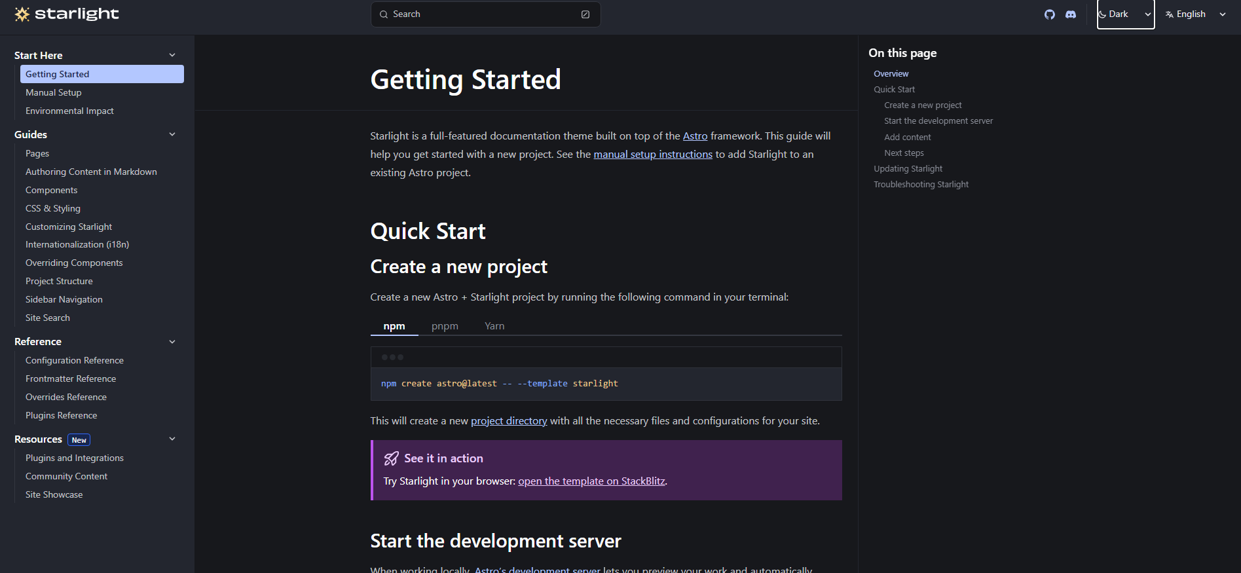Open Customizing Starlight guide
The image size is (1241, 573).
point(102,227)
